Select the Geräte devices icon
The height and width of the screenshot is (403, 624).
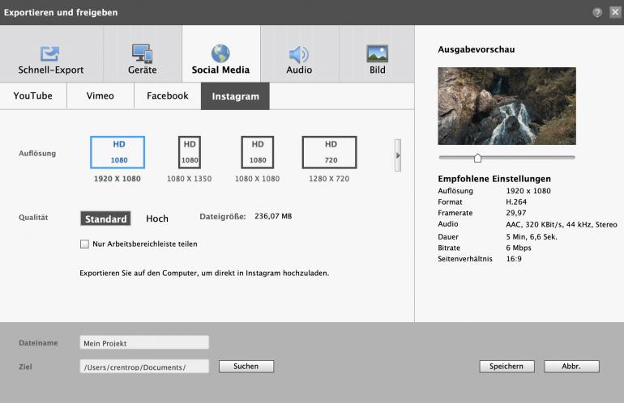click(142, 53)
